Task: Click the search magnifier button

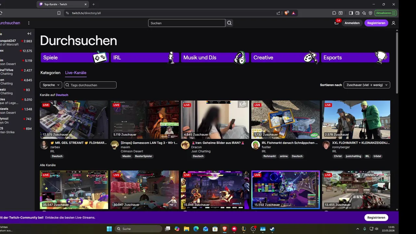Action: (x=229, y=23)
